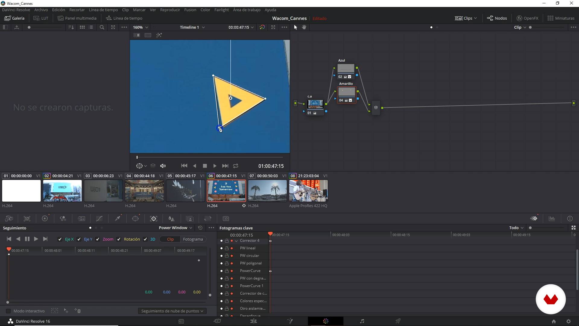Select the Clip tracking mode
Viewport: 579px width, 326px height.
point(170,239)
